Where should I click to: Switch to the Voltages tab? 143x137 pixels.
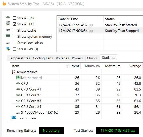pos(62,58)
